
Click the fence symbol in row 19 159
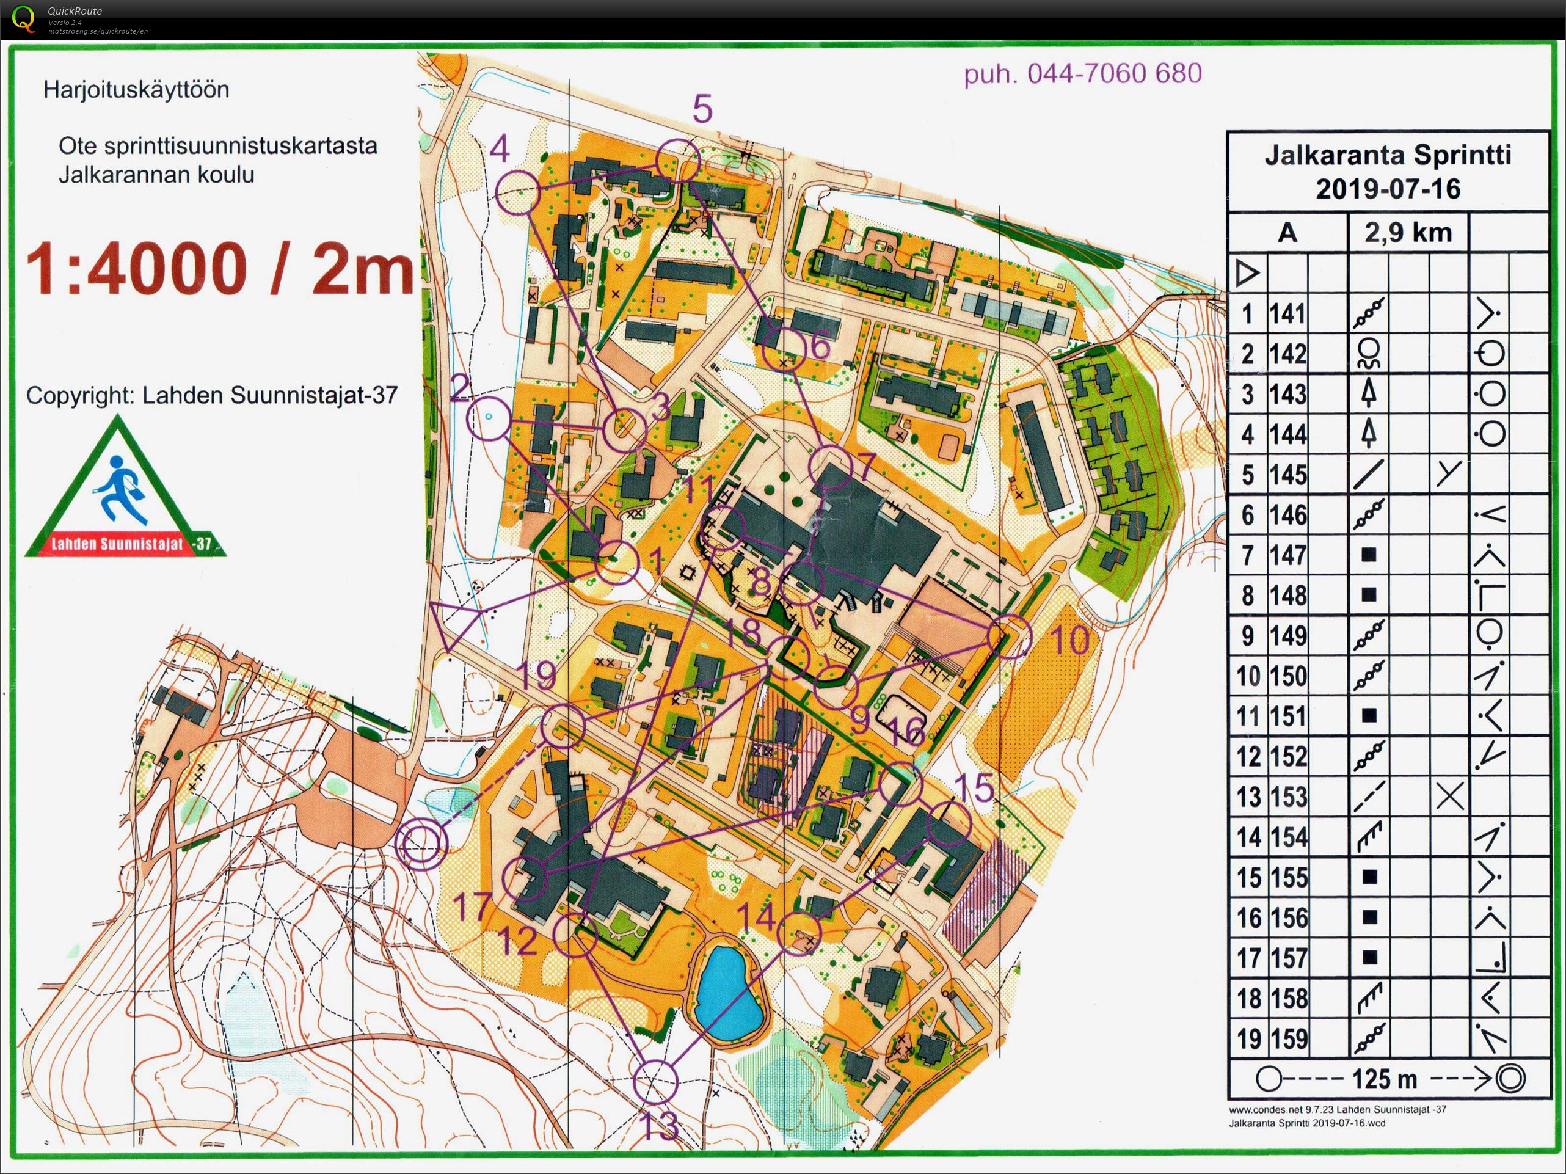(x=1369, y=1039)
